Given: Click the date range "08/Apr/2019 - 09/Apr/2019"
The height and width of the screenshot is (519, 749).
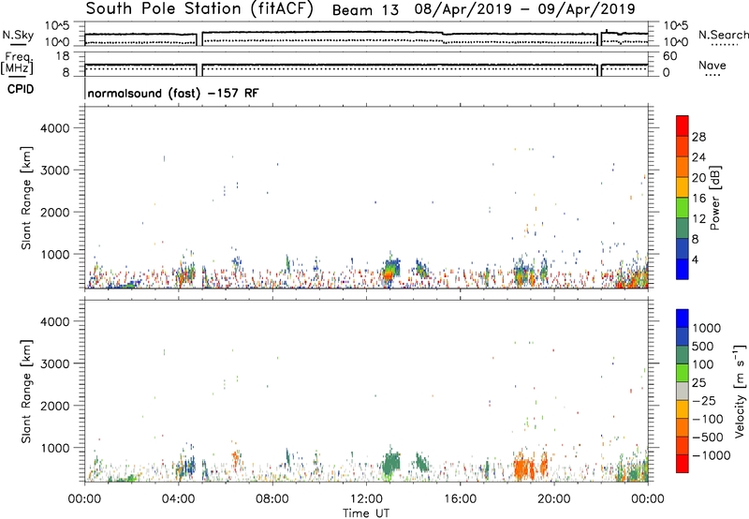Looking at the screenshot, I should (524, 9).
